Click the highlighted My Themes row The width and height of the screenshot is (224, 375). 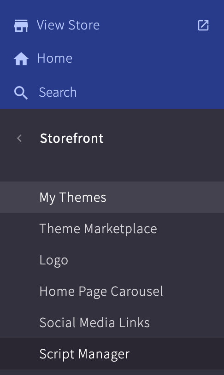tap(112, 197)
